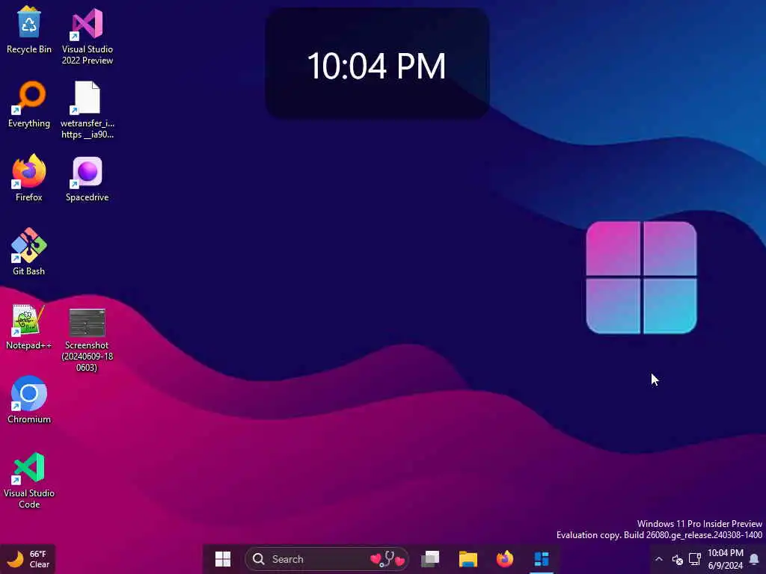Select the Spacedrive desktop shortcut

pos(87,179)
